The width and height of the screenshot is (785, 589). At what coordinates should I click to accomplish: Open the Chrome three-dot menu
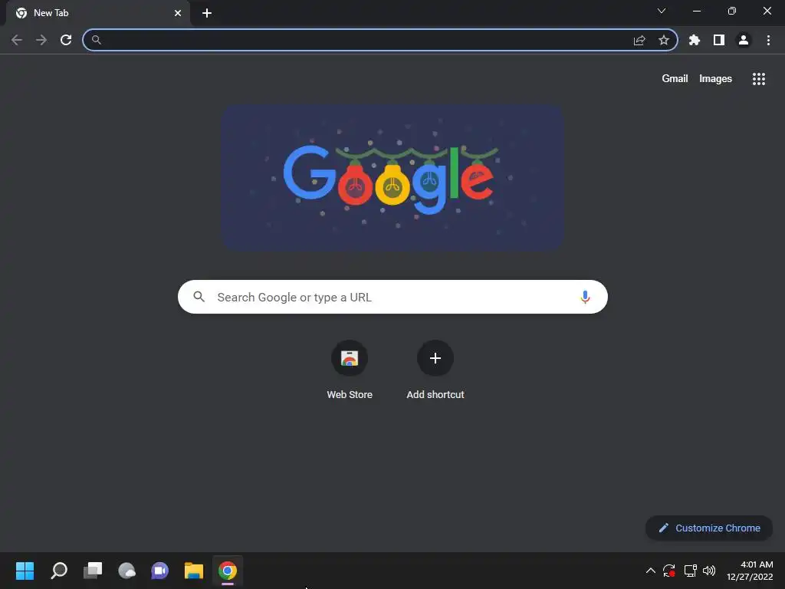(x=768, y=40)
